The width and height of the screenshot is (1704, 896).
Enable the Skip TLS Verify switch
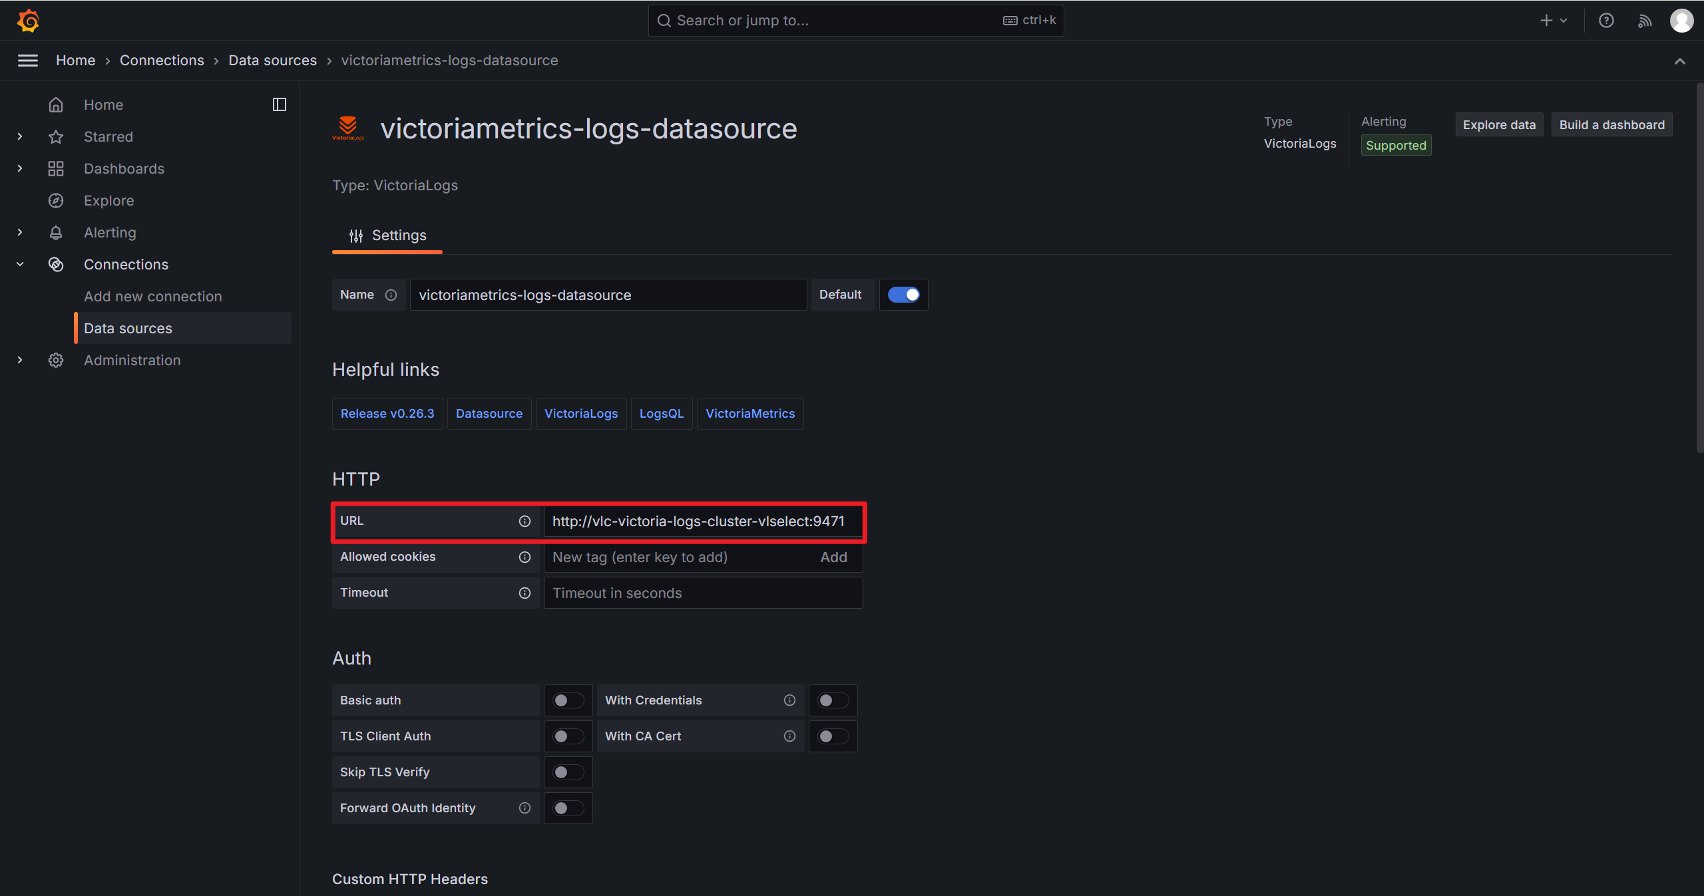pos(568,772)
